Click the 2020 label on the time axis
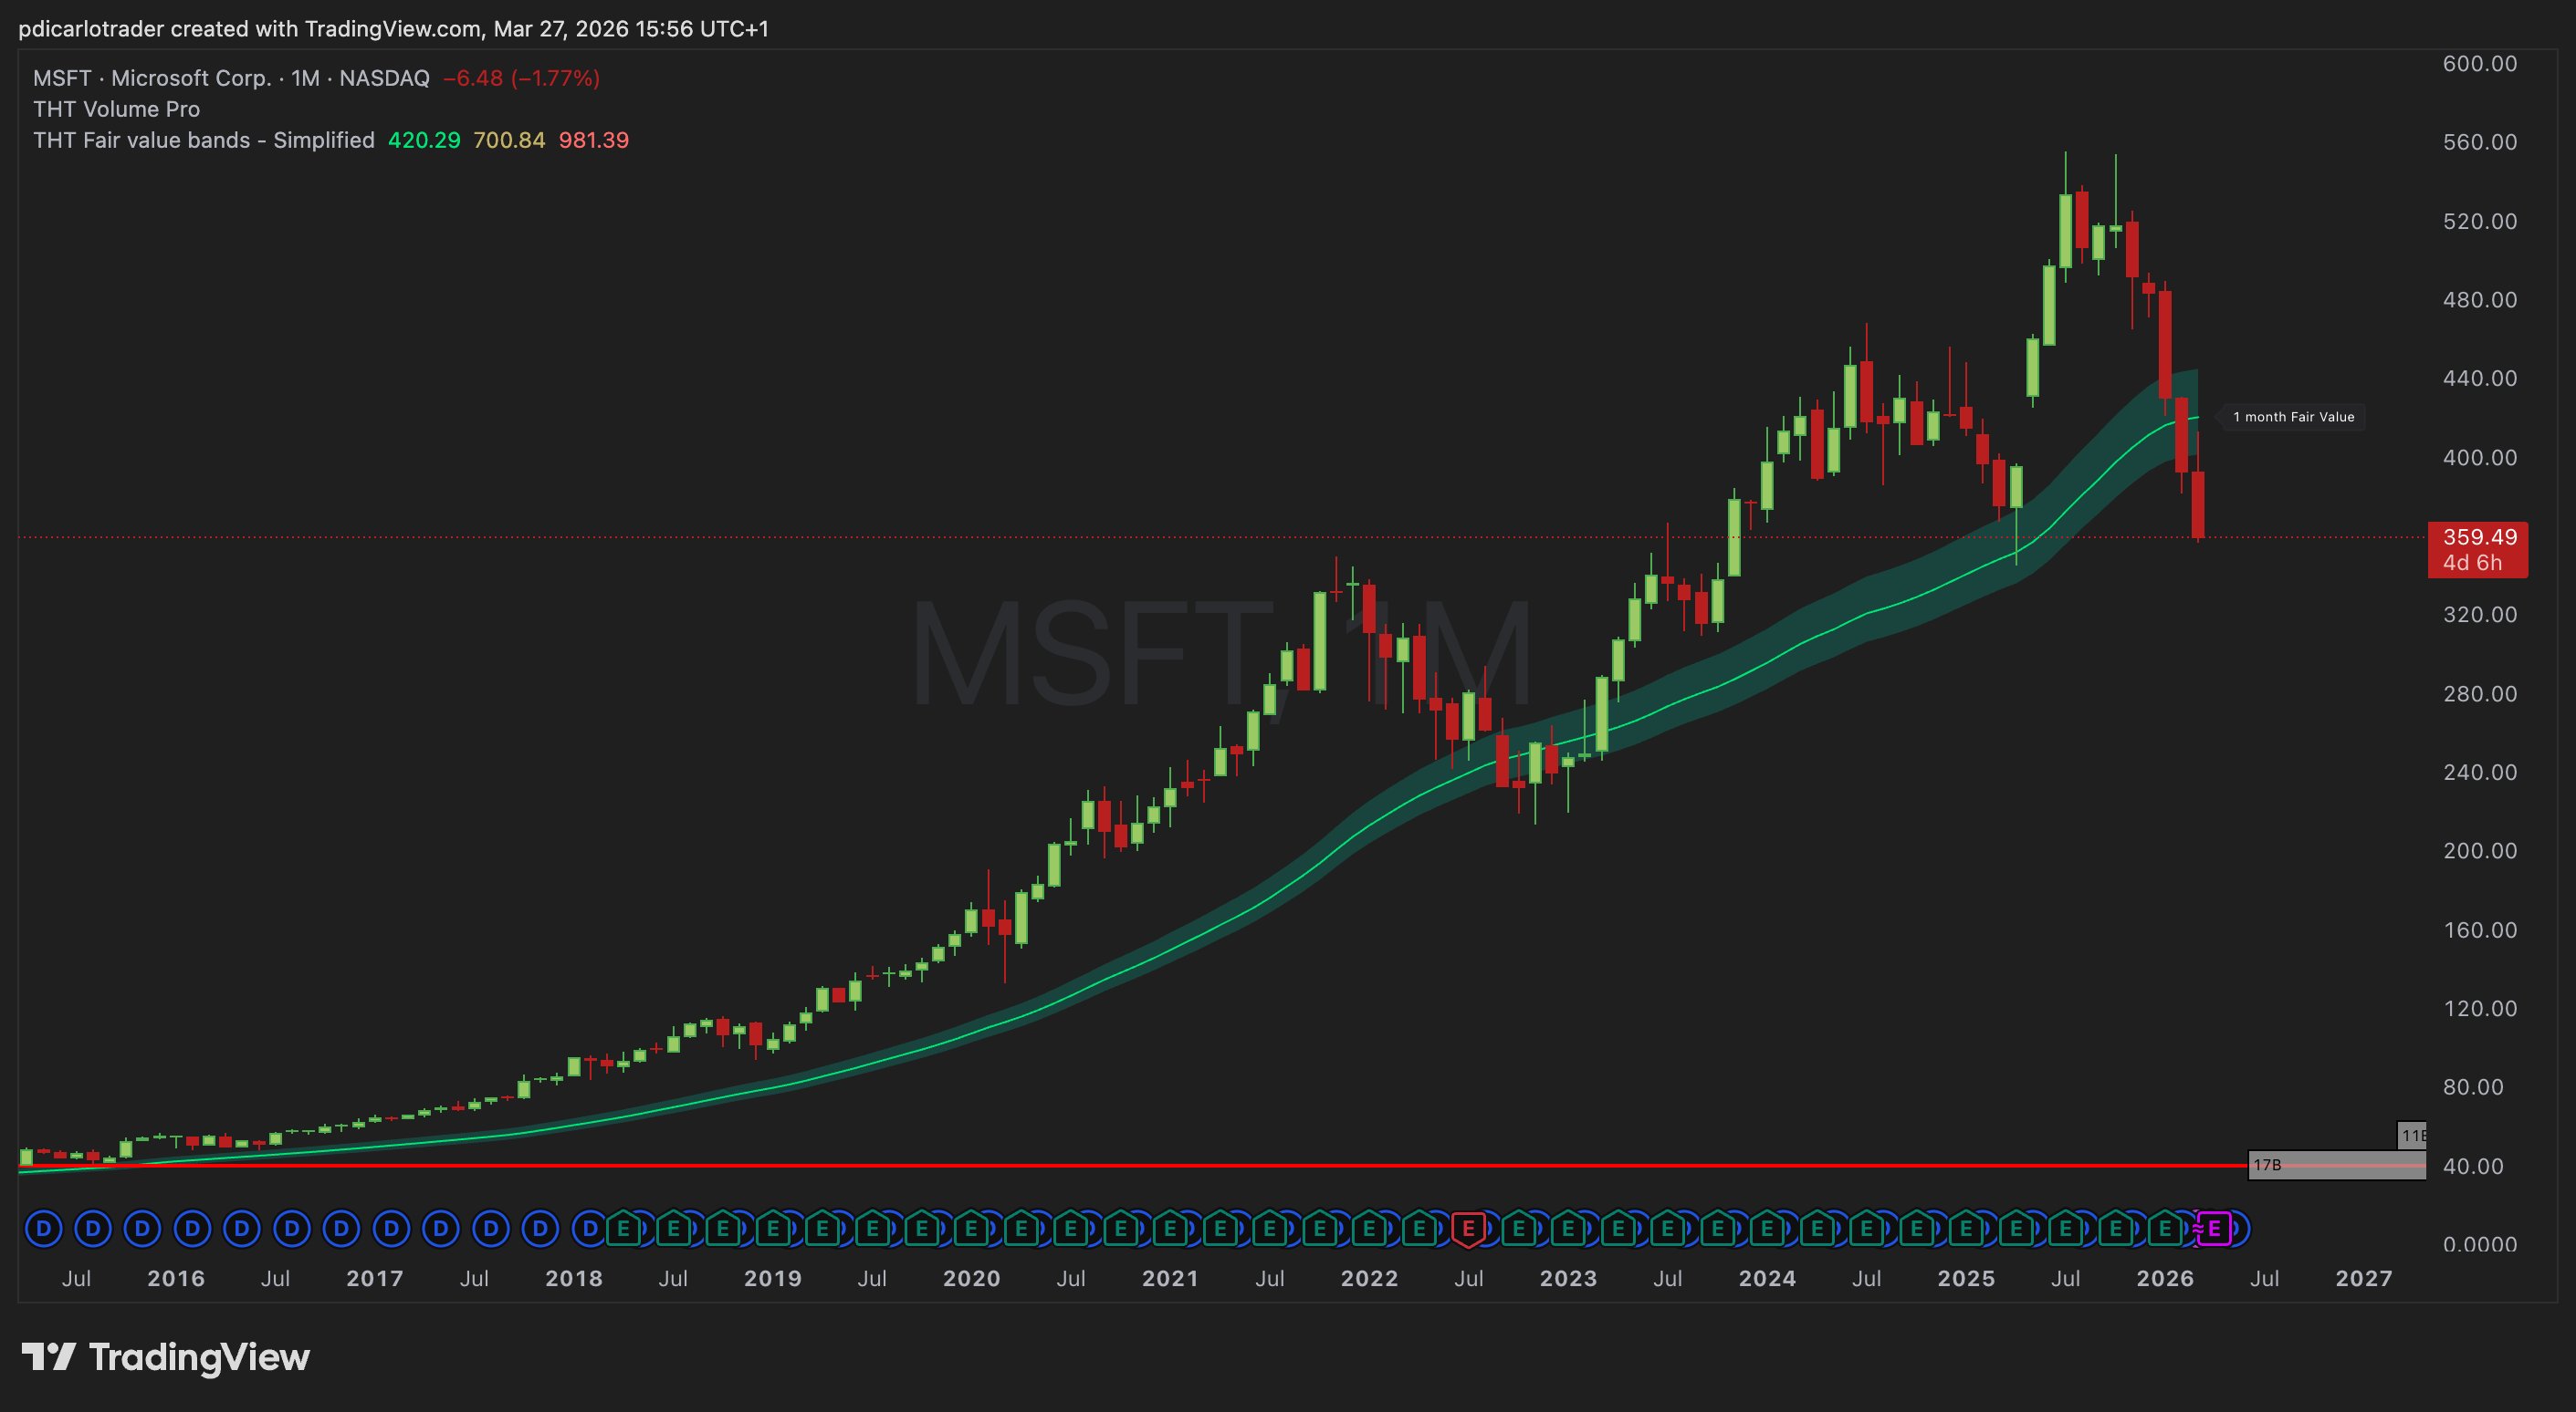The width and height of the screenshot is (2576, 1412). point(971,1278)
